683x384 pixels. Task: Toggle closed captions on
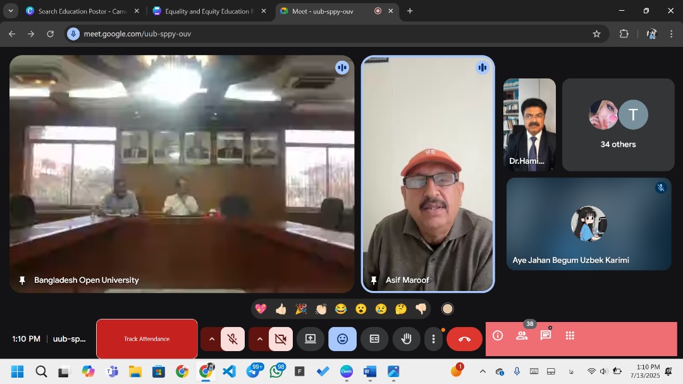click(374, 339)
